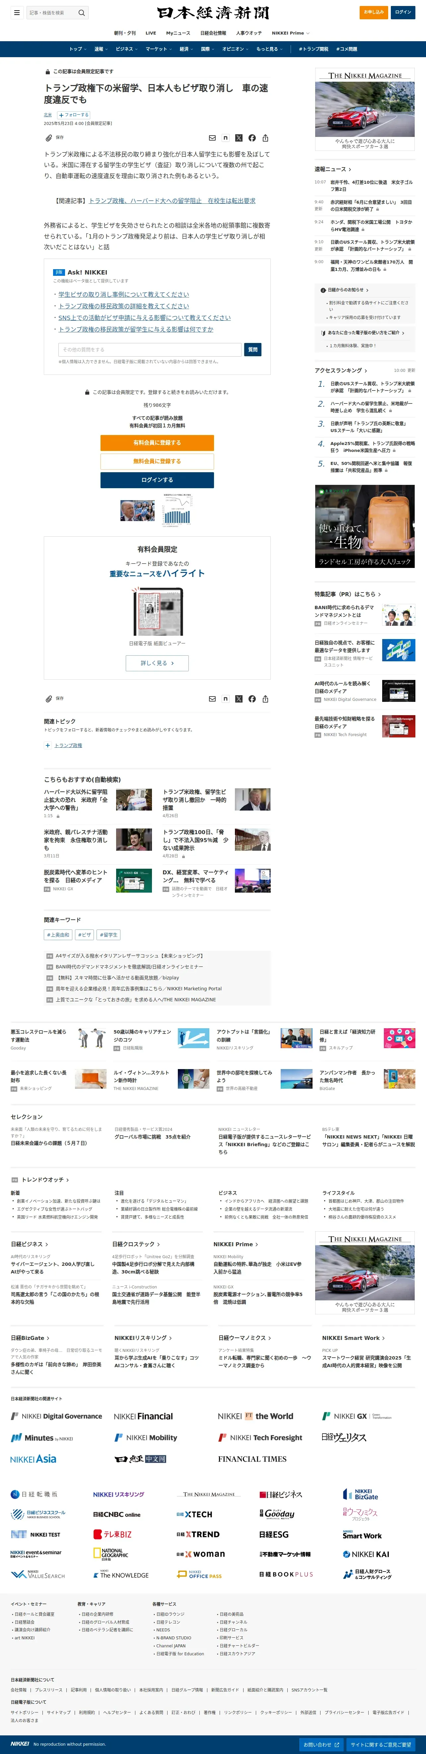The width and height of the screenshot is (426, 1754).
Task: Open the Myニュース menu item
Action: (x=178, y=33)
